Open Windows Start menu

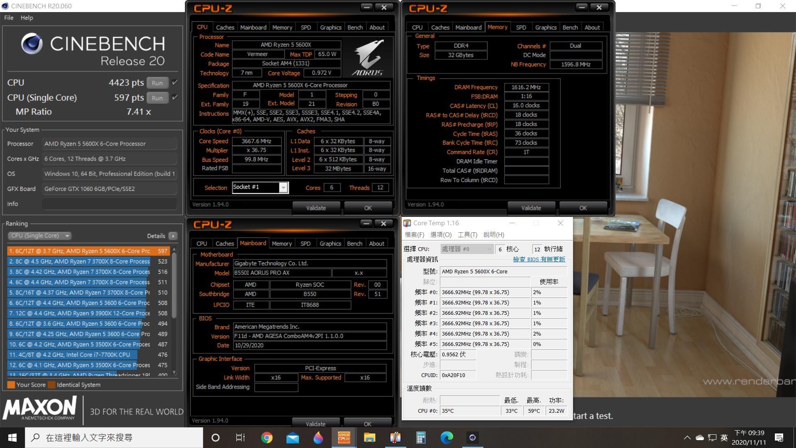(x=12, y=438)
